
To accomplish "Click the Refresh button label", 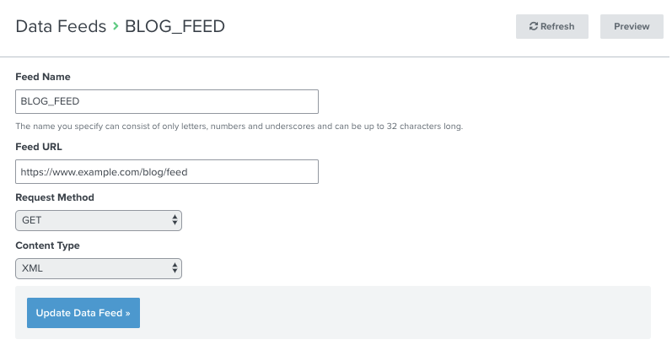I will point(557,27).
